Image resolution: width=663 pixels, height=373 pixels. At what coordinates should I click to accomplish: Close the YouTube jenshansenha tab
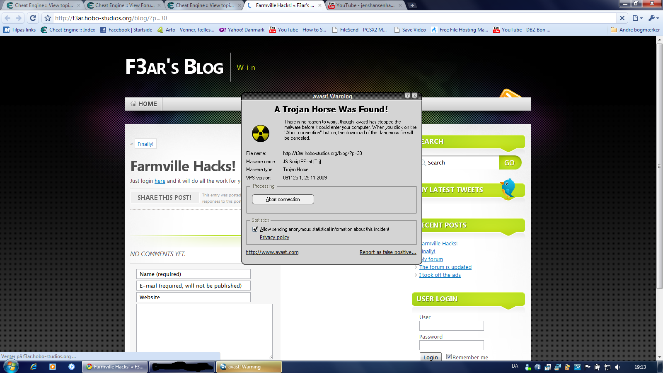pos(400,5)
